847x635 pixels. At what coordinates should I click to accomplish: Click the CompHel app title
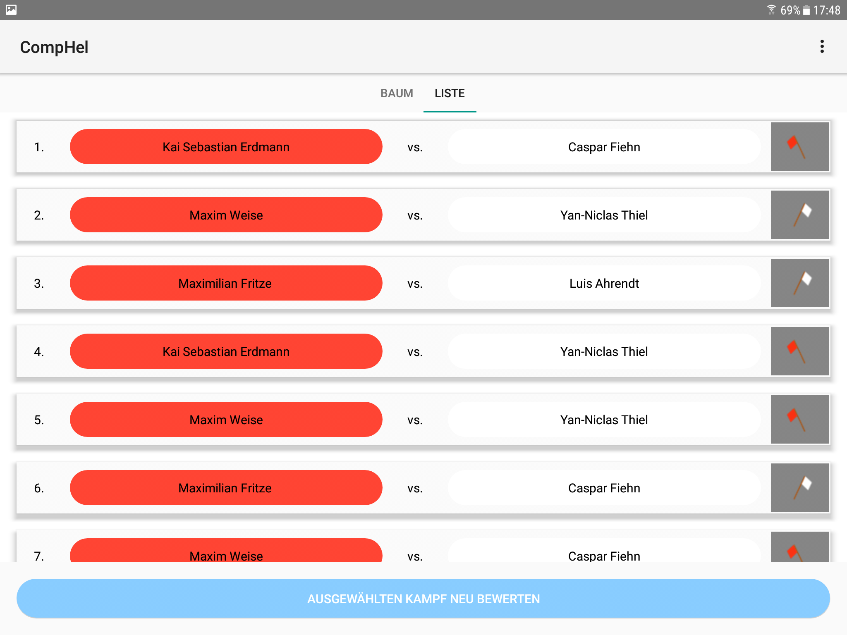pyautogui.click(x=54, y=47)
